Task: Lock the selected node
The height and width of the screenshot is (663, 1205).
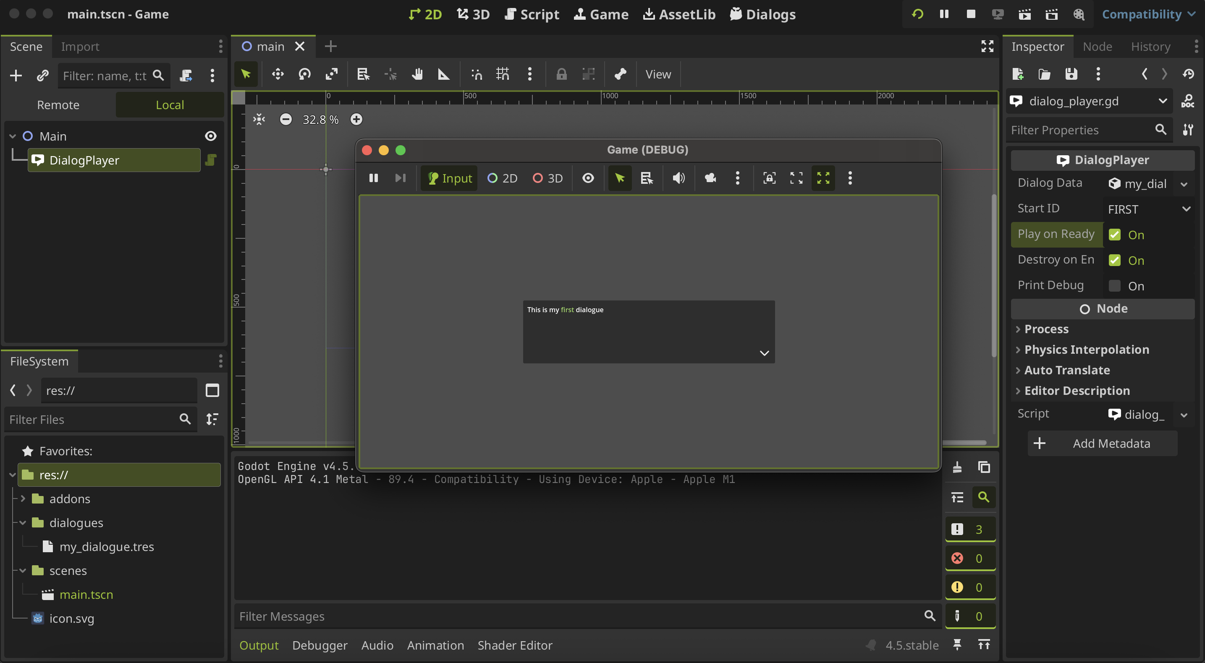Action: click(561, 74)
